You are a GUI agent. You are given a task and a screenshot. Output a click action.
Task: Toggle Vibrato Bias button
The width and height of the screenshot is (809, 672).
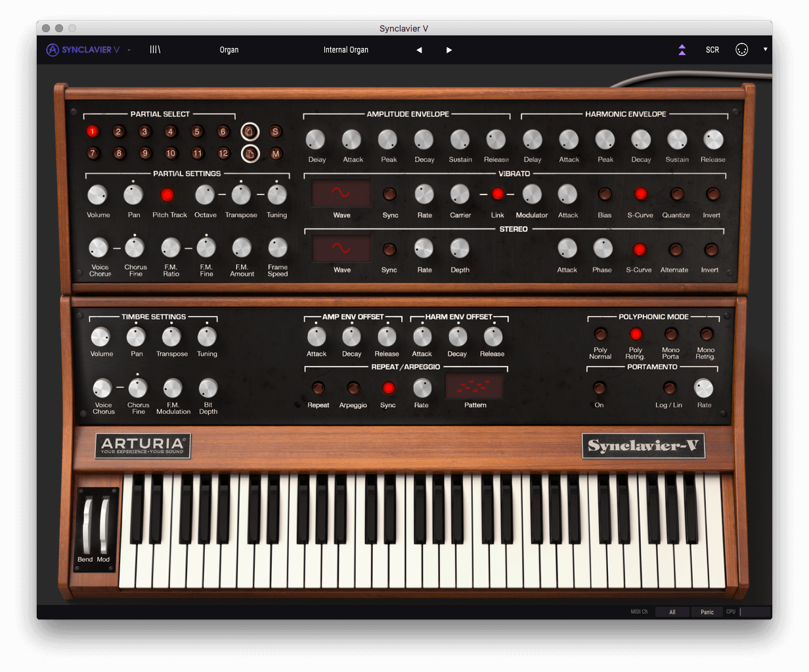pyautogui.click(x=605, y=194)
